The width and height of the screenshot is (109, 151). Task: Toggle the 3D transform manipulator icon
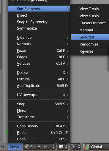86,147
